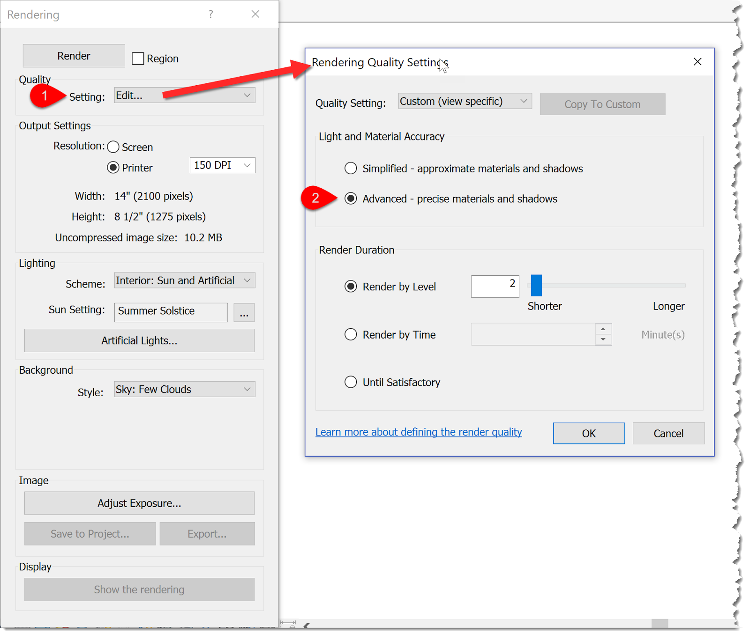Decrease render time with down stepper
This screenshot has height=634, width=750.
[603, 339]
